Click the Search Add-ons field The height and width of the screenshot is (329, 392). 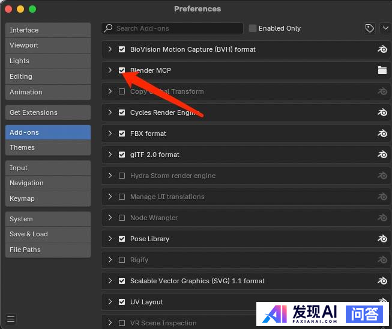coord(174,28)
